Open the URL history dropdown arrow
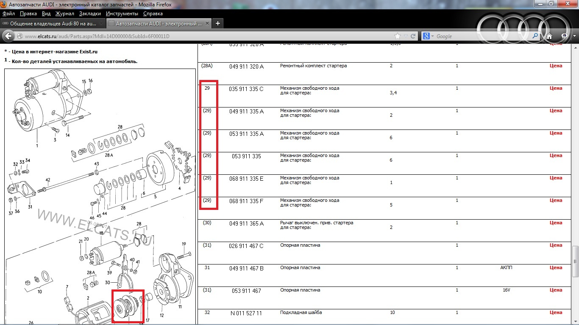Image resolution: width=579 pixels, height=325 pixels. [x=406, y=36]
